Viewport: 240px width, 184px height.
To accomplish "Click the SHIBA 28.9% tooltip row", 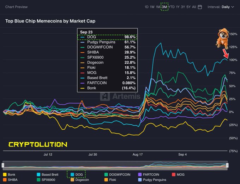I will point(108,52).
